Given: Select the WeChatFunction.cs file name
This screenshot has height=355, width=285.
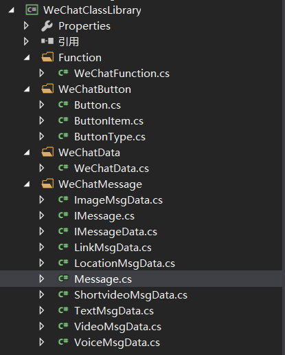Looking at the screenshot, I should (122, 74).
